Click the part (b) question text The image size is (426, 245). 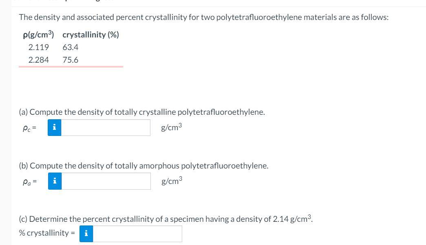[144, 166]
